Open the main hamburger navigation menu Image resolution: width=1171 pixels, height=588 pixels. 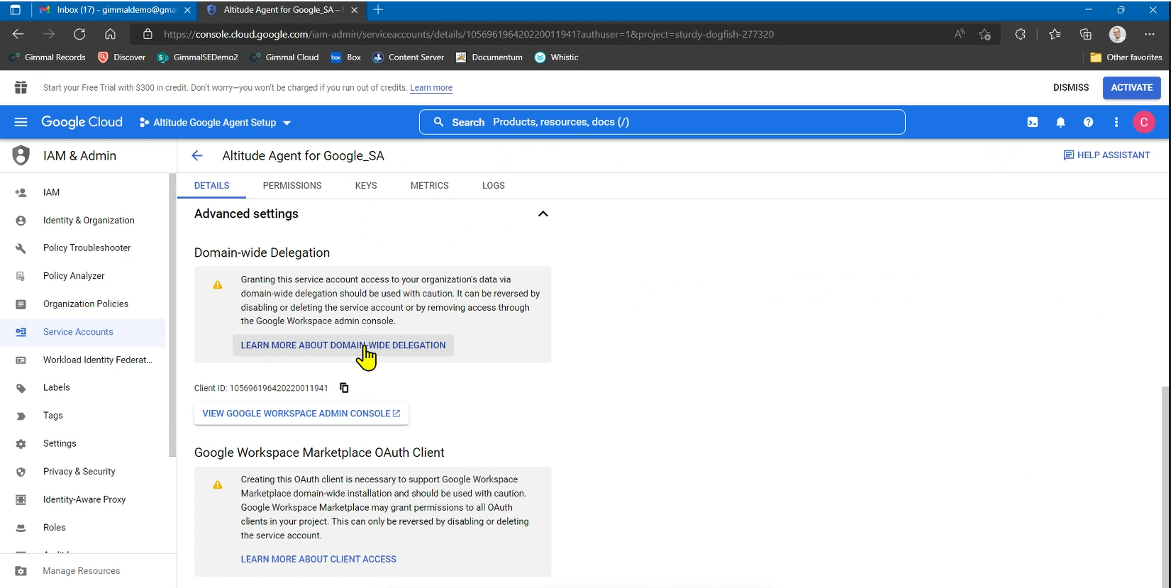coord(21,122)
